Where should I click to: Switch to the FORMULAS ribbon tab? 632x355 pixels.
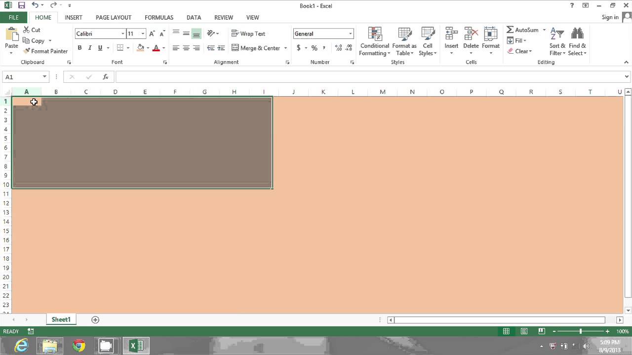159,17
